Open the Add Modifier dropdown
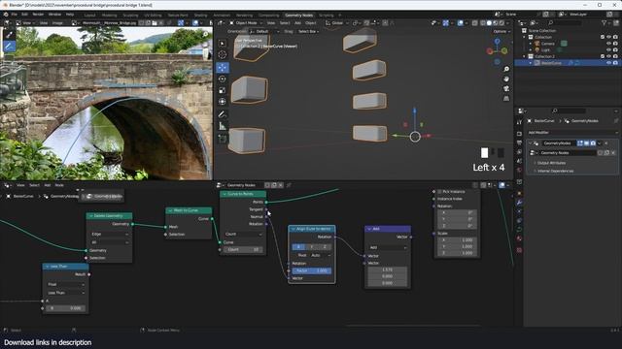The image size is (622, 349). (x=572, y=133)
